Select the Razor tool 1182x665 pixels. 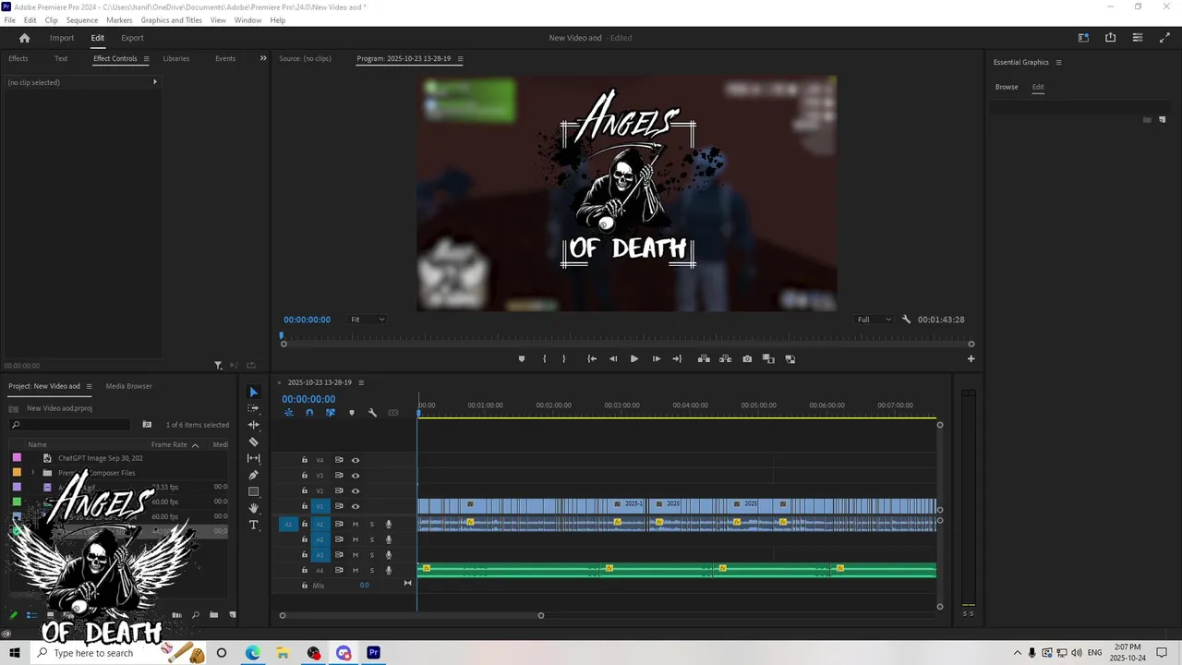[x=254, y=441]
